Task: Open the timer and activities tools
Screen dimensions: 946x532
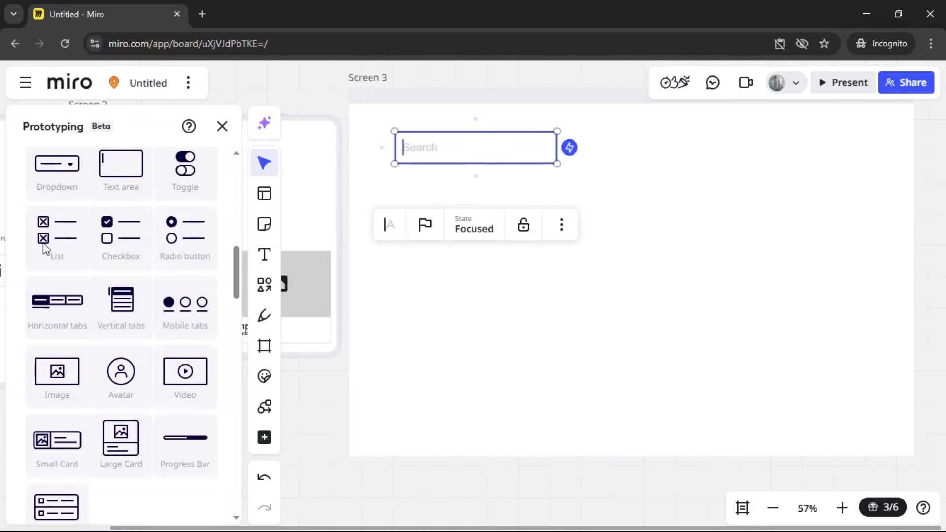Action: tap(675, 82)
